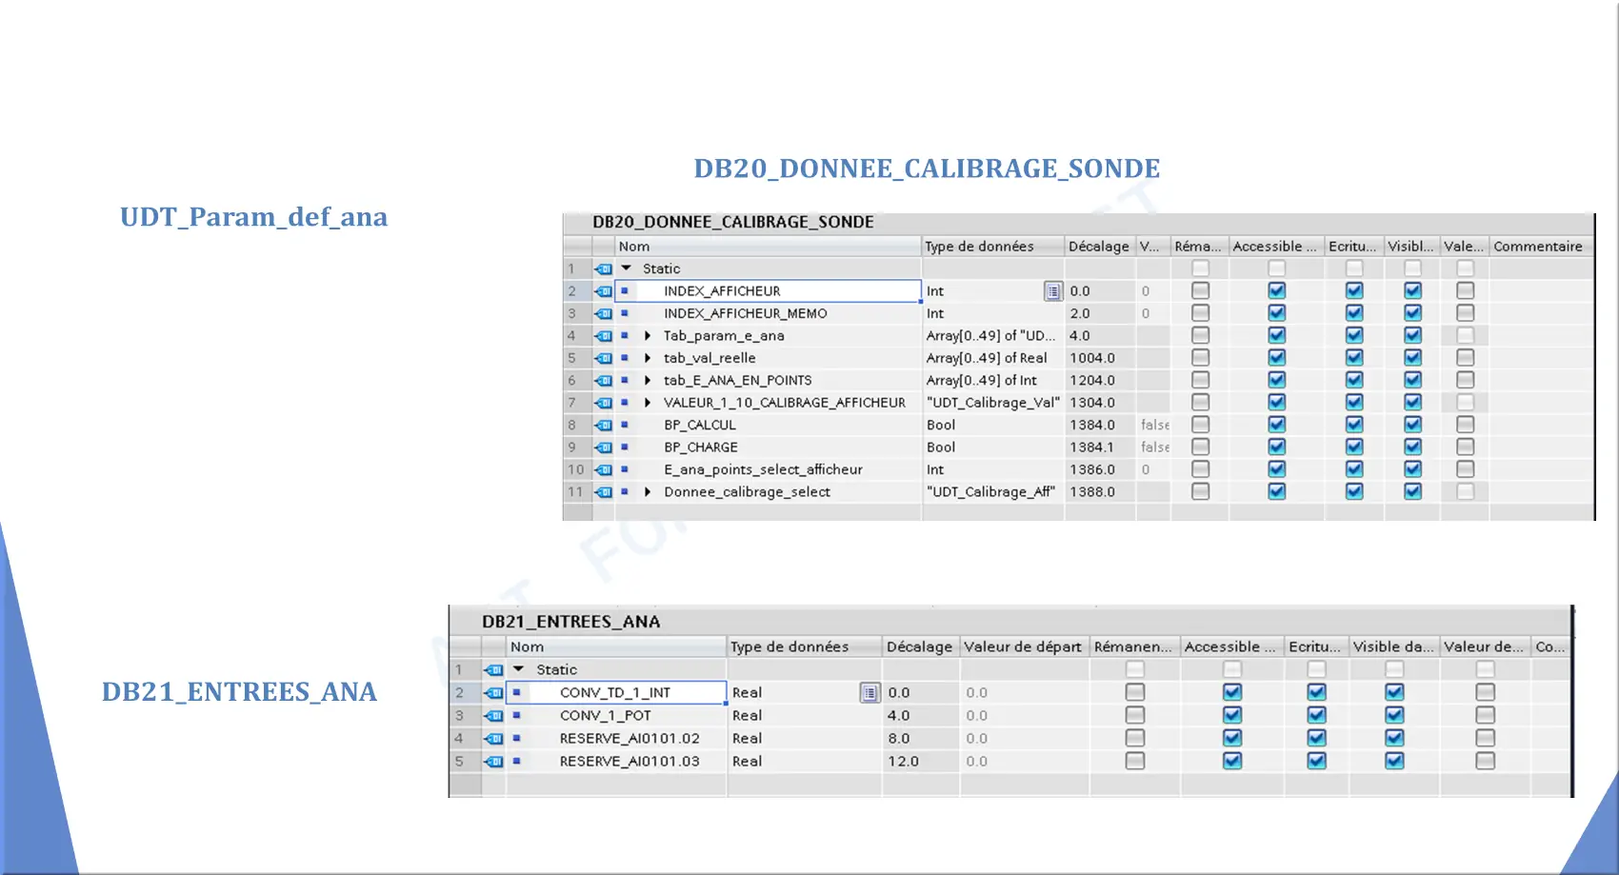The height and width of the screenshot is (875, 1619).
Task: Click the tag icon of the DB20 Static row
Action: 604,268
